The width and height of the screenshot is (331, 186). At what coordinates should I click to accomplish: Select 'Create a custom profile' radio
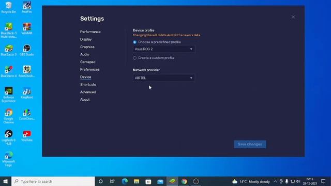point(134,58)
